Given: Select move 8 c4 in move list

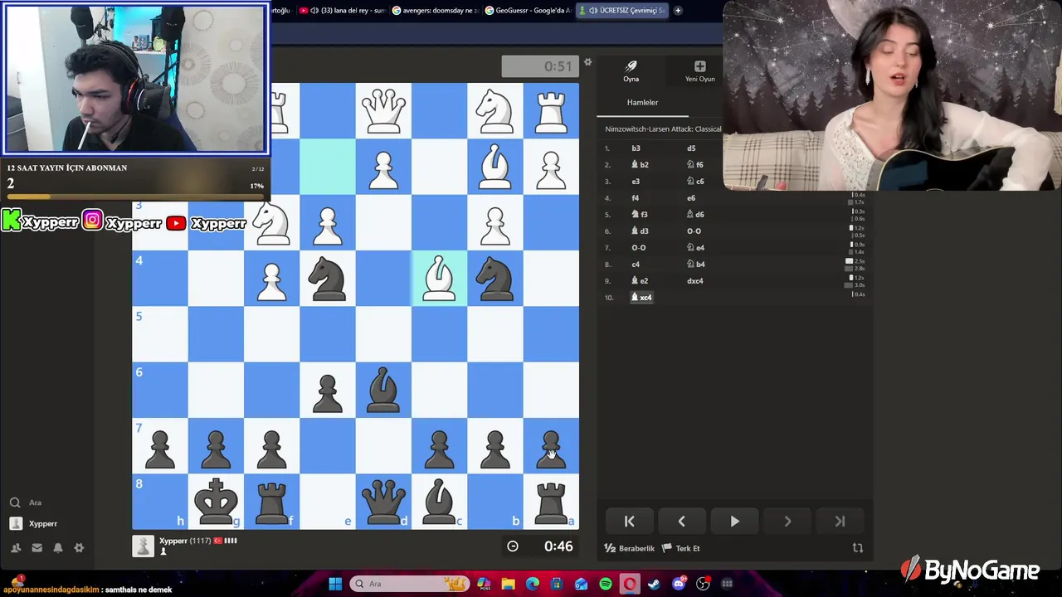Looking at the screenshot, I should (x=636, y=264).
